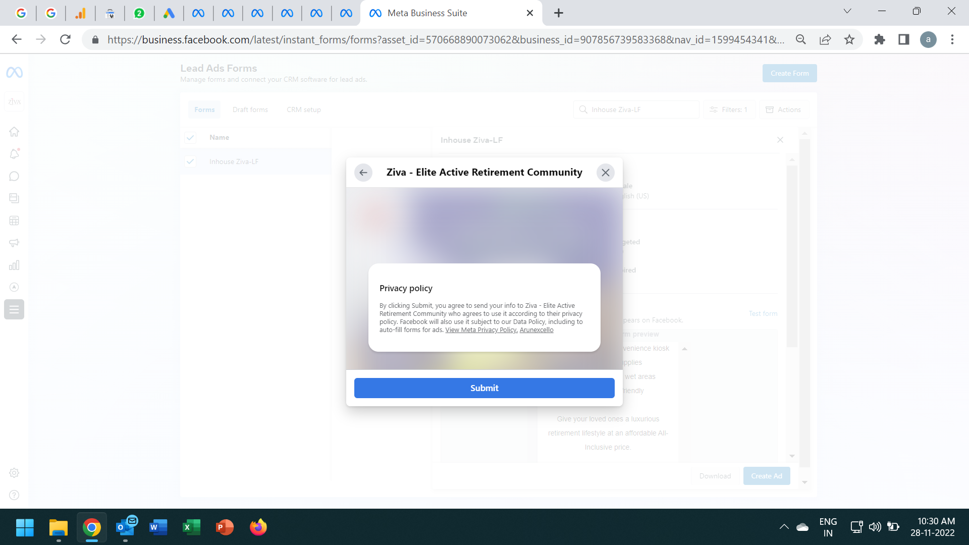Viewport: 969px width, 545px height.
Task: Switch to the CRM setup tab
Action: [x=303, y=110]
